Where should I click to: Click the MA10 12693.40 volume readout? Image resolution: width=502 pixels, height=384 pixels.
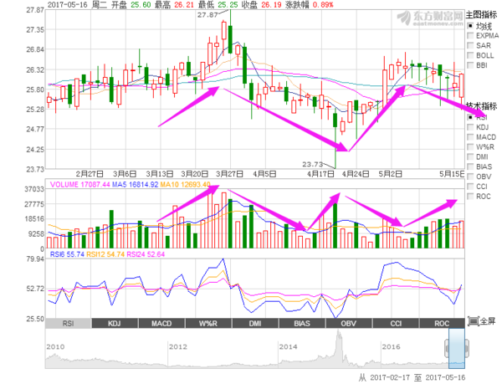click(185, 185)
